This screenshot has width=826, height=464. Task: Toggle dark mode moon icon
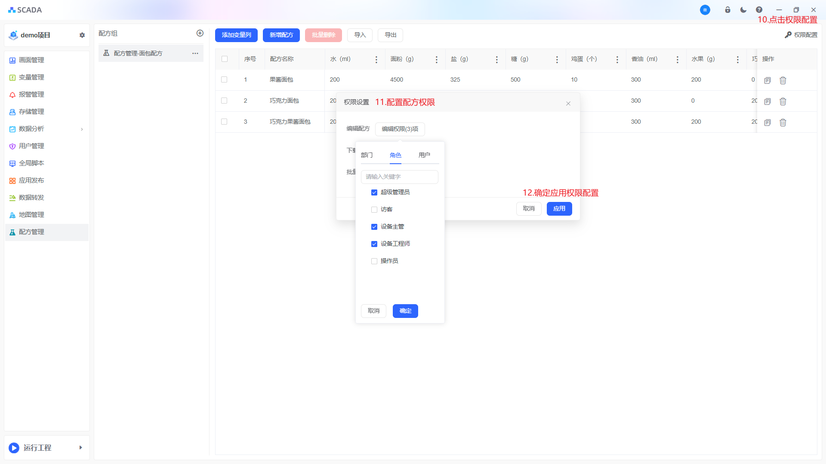[743, 10]
